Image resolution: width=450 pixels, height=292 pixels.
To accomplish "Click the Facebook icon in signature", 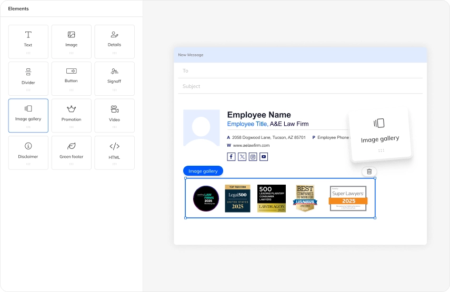I will (232, 157).
